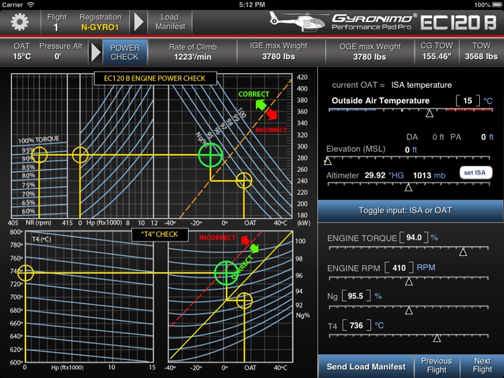Tap the Wi-Fi icon in status bar
Viewport: 504px width, 378px height.
[x=30, y=5]
